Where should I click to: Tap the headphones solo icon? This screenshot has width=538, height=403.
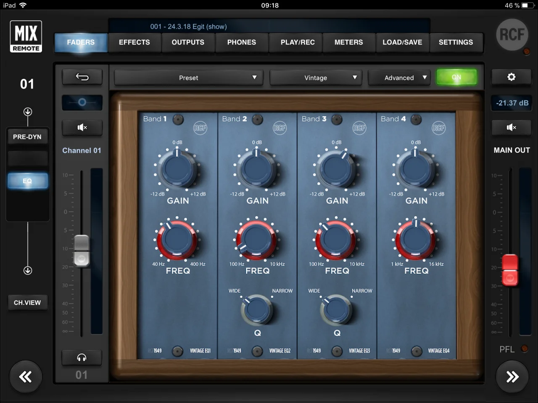[82, 357]
